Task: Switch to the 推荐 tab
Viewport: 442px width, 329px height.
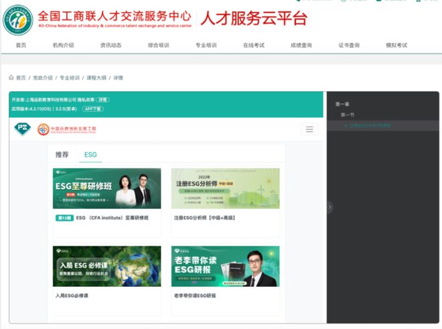Action: coord(62,154)
